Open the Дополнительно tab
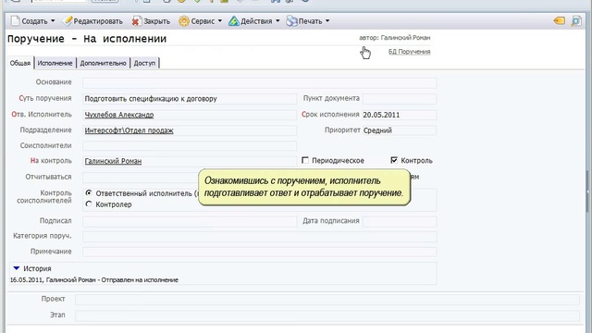This screenshot has height=333, width=592. pos(103,63)
